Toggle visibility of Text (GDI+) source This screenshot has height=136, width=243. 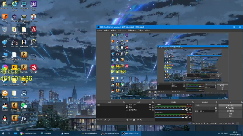[x=150, y=105]
